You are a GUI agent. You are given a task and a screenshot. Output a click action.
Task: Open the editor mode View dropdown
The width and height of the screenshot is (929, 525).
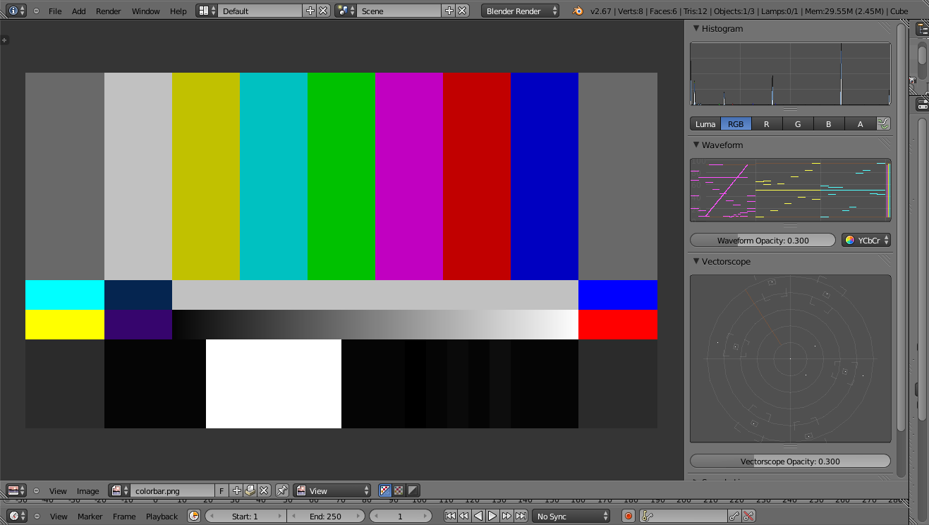(332, 490)
